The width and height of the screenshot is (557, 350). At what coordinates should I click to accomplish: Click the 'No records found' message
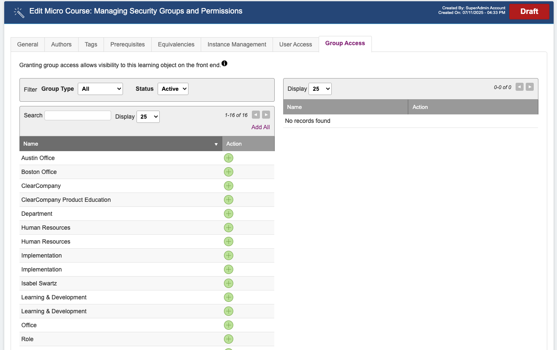pyautogui.click(x=308, y=121)
